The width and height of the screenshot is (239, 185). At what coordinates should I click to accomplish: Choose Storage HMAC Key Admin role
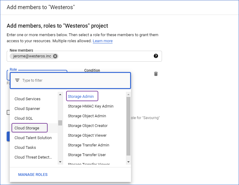(x=91, y=106)
